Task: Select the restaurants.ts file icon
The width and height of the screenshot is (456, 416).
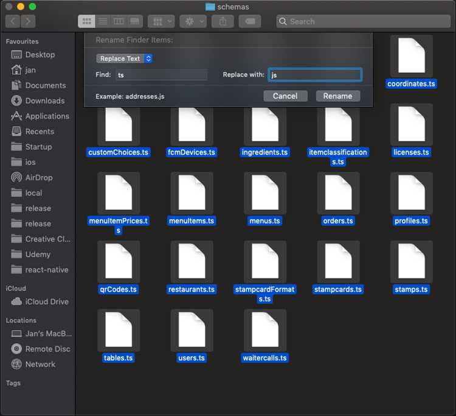Action: pos(192,262)
